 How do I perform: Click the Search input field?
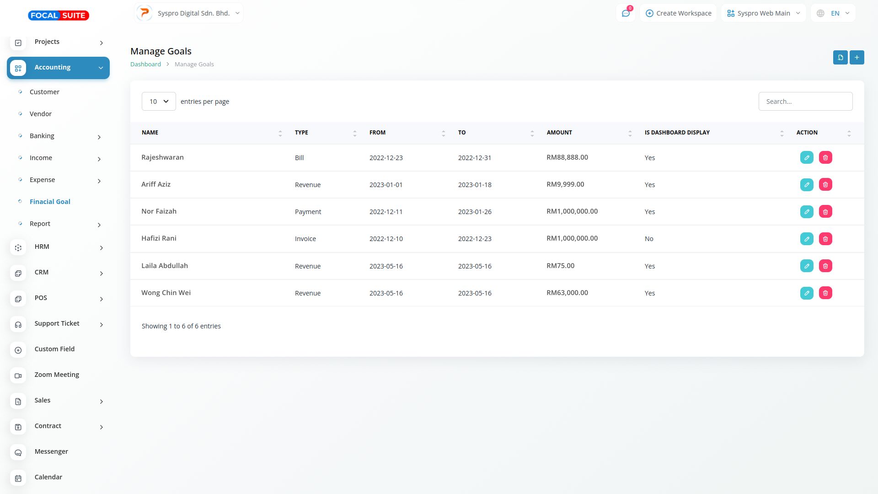805,102
